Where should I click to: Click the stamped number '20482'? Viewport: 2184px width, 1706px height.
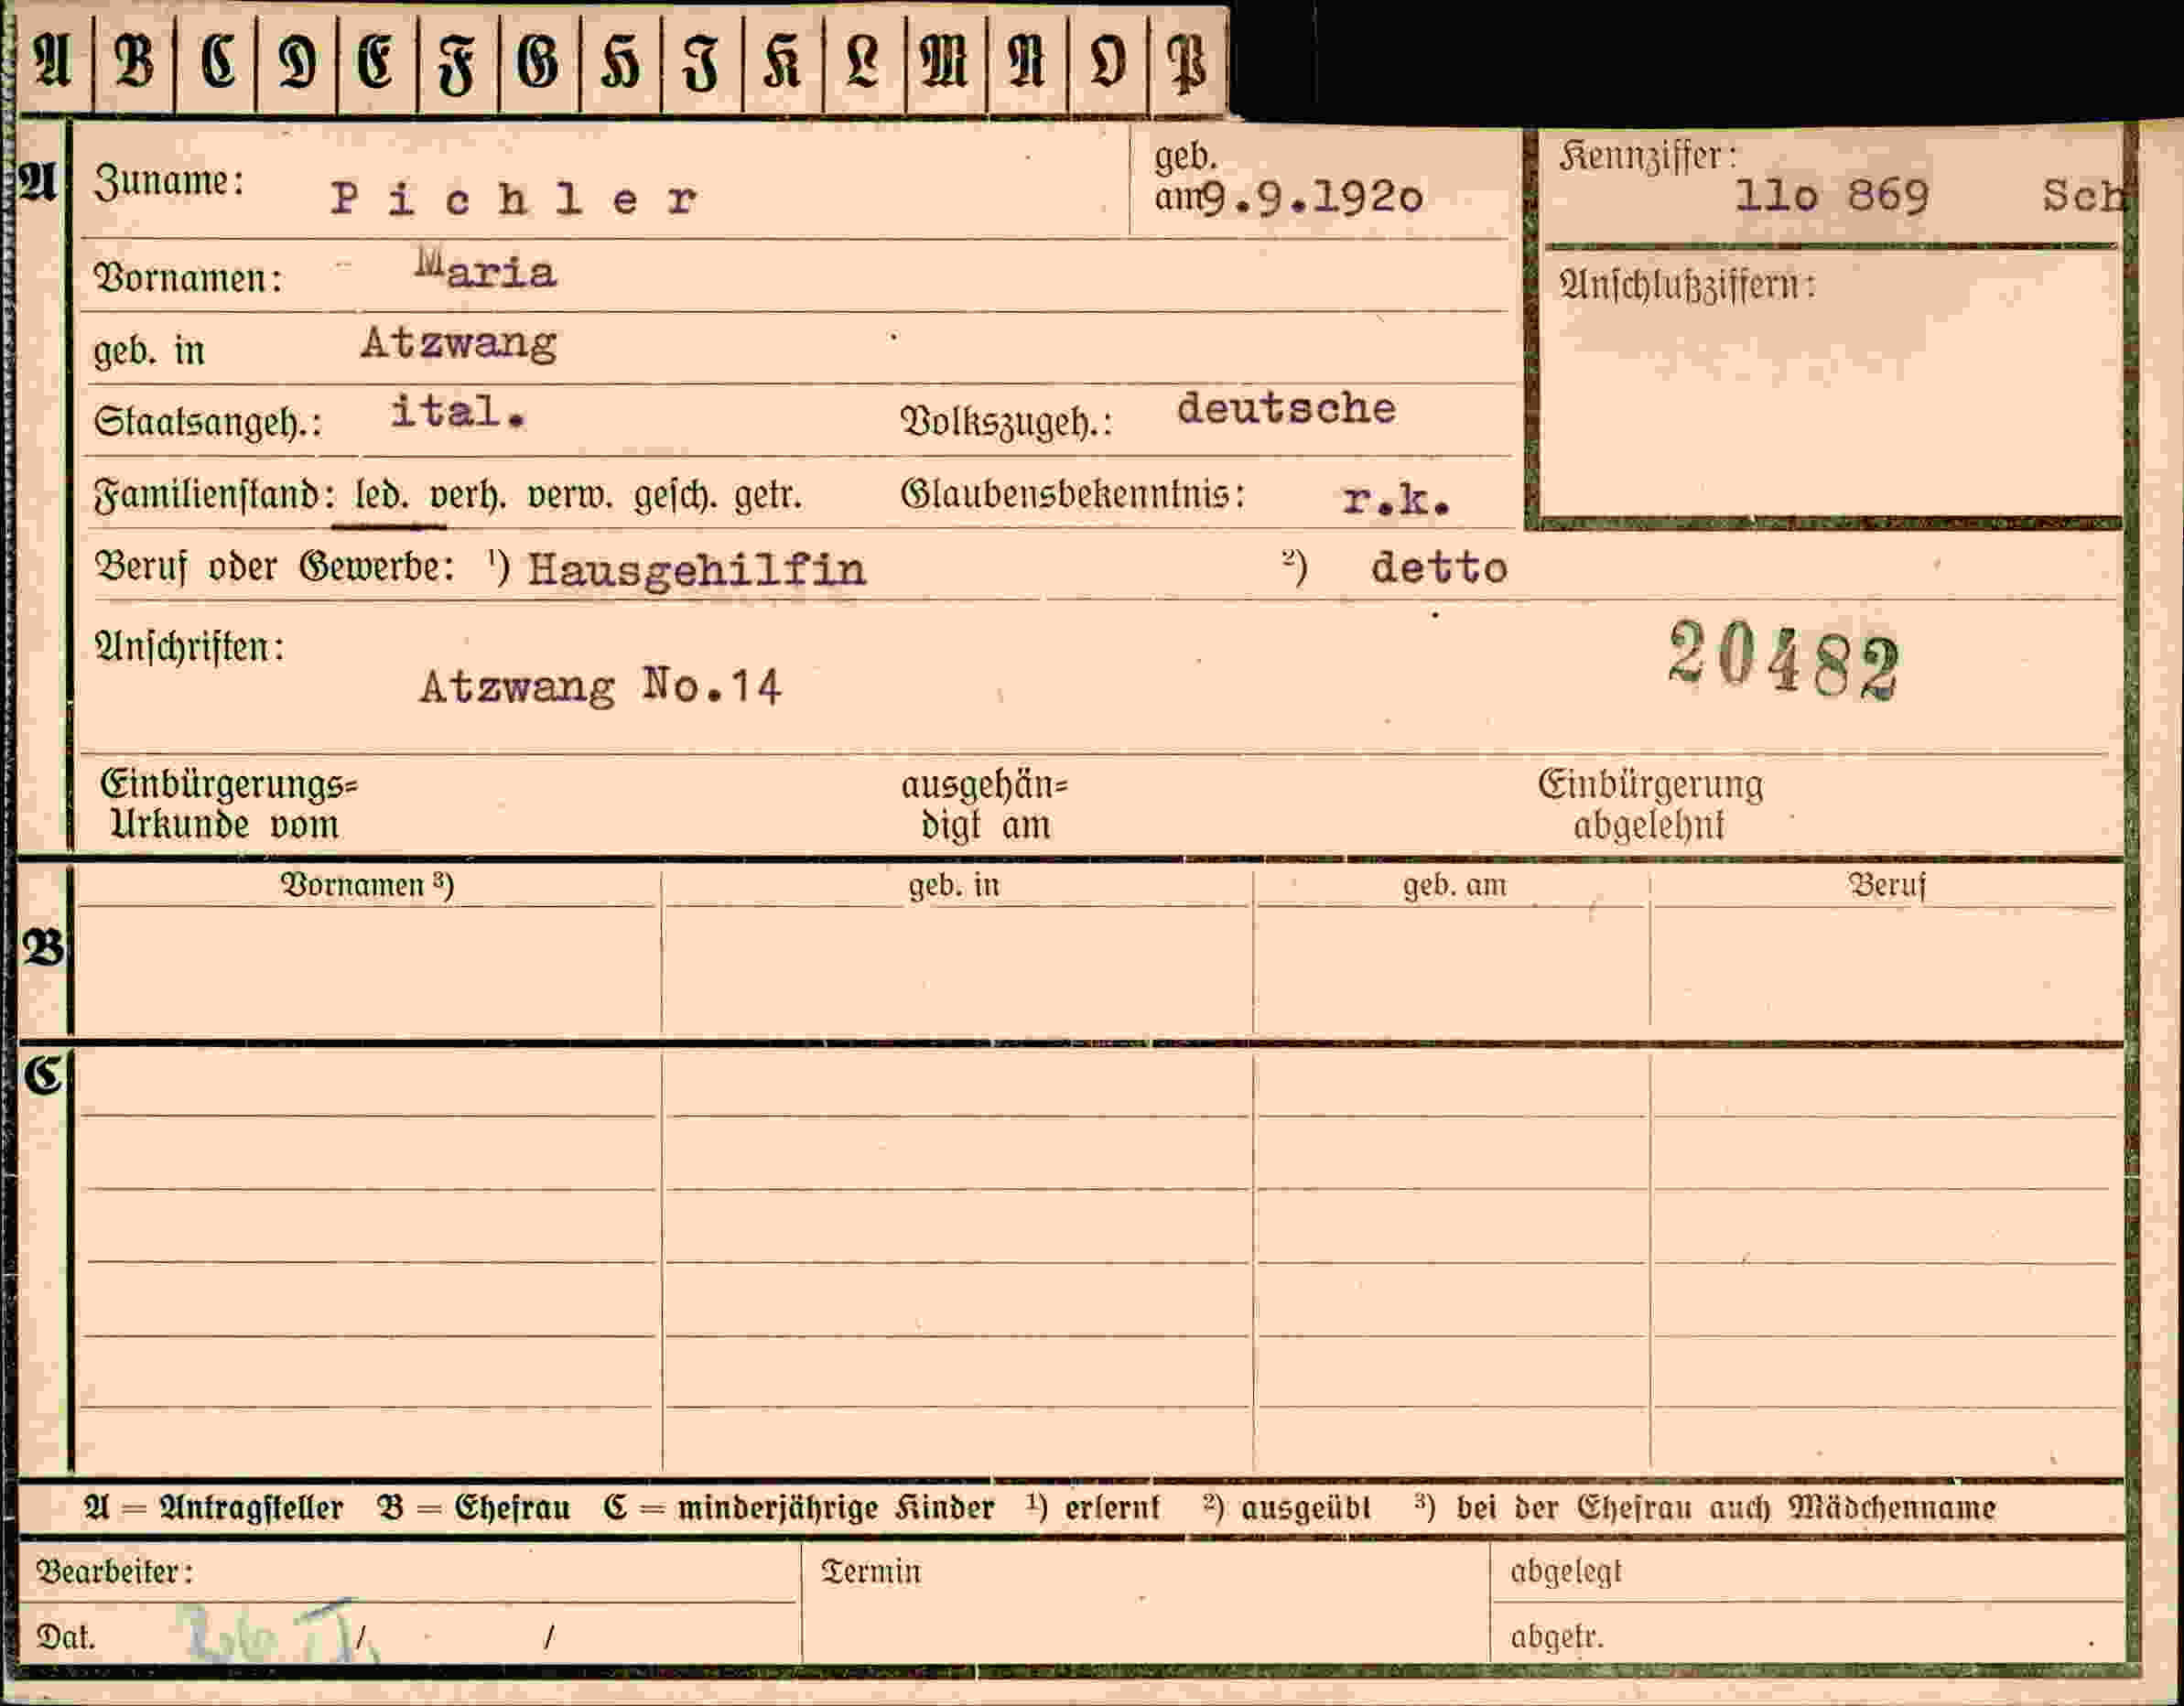point(1783,659)
